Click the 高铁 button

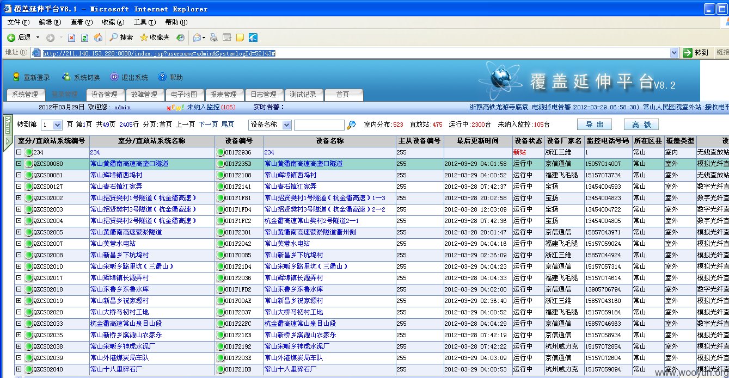point(641,125)
